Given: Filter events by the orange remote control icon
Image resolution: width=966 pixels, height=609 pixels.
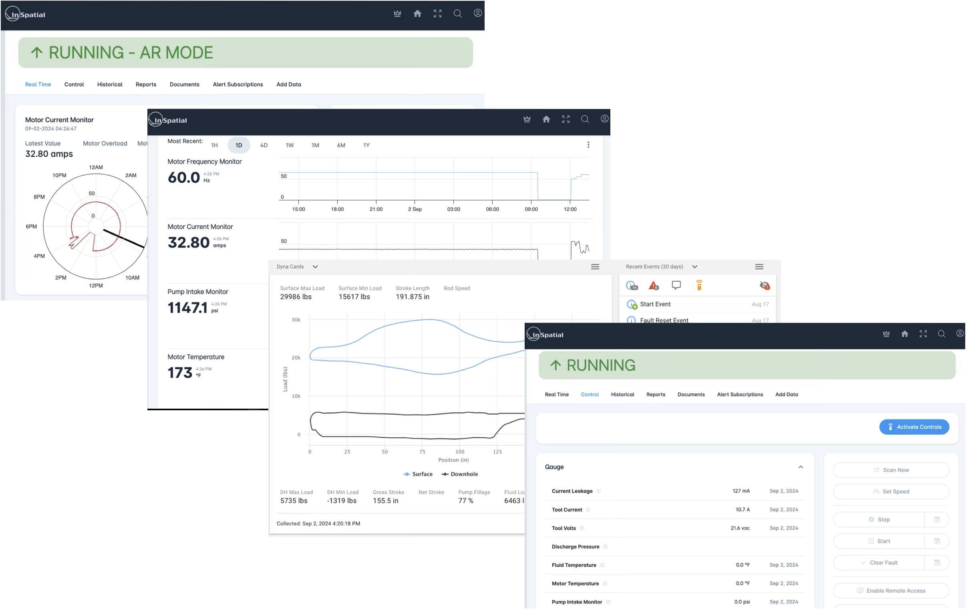Looking at the screenshot, I should click(x=700, y=285).
